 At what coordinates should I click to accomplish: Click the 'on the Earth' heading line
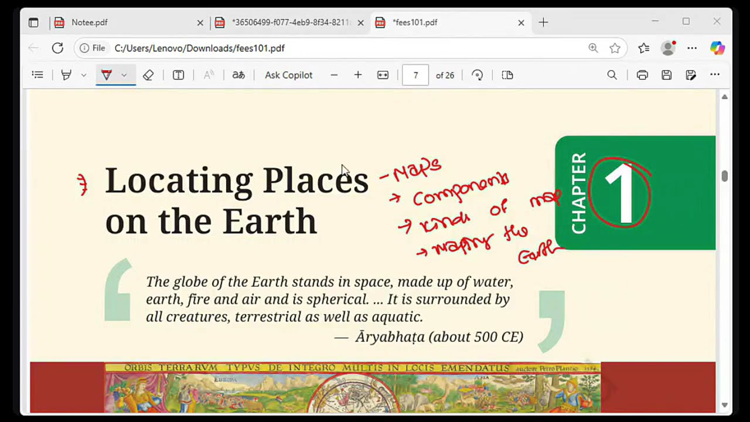pyautogui.click(x=211, y=222)
